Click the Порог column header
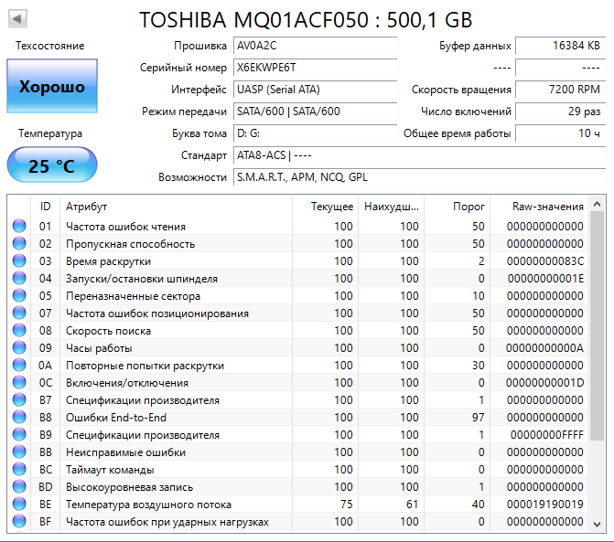This screenshot has width=614, height=542. pos(458,206)
